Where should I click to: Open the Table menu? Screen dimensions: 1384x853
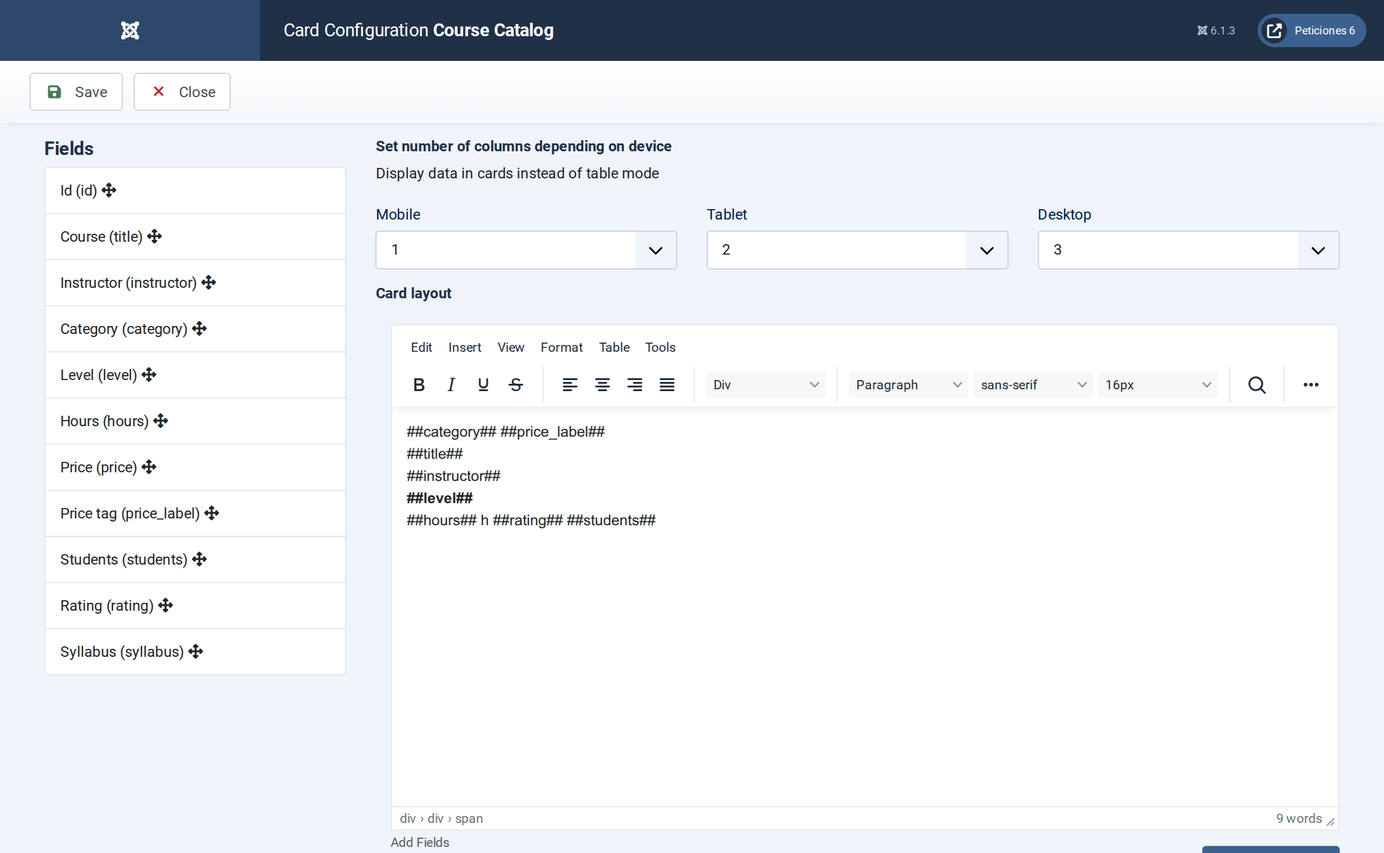point(614,347)
